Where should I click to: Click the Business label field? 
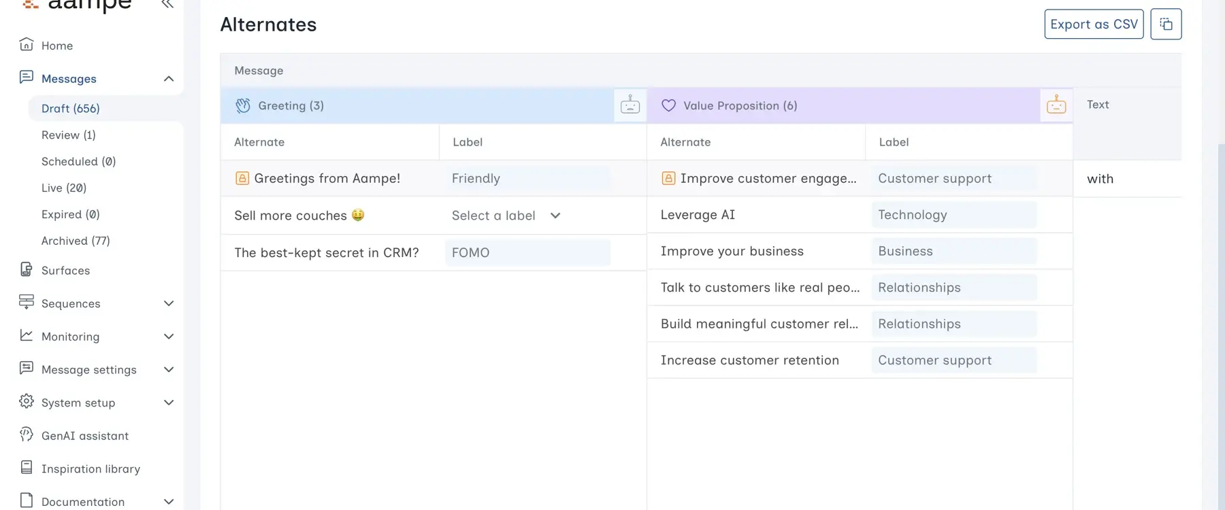(954, 251)
